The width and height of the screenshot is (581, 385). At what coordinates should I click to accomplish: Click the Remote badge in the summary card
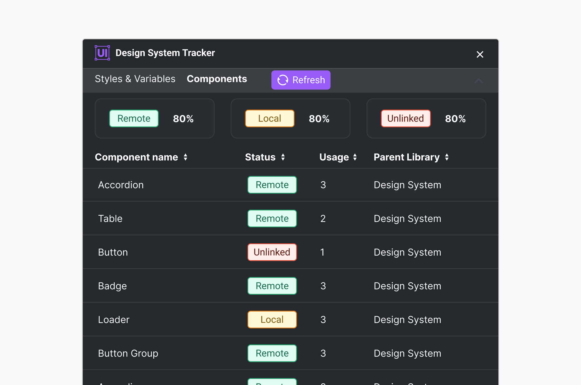[x=134, y=118]
